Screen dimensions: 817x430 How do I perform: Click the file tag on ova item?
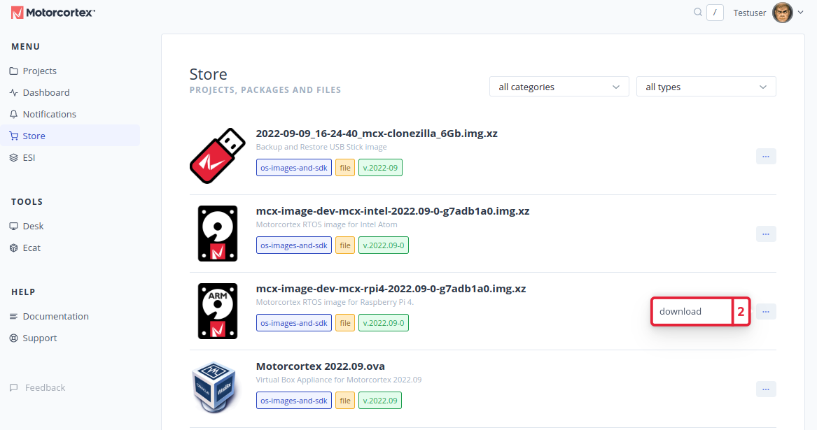click(x=345, y=401)
